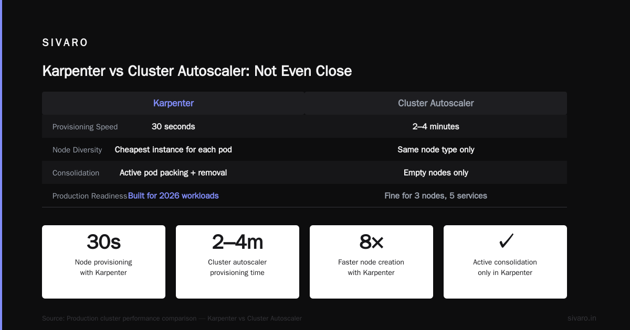Click 'Cheapest instance for each pod' cell
The height and width of the screenshot is (330, 630).
173,149
